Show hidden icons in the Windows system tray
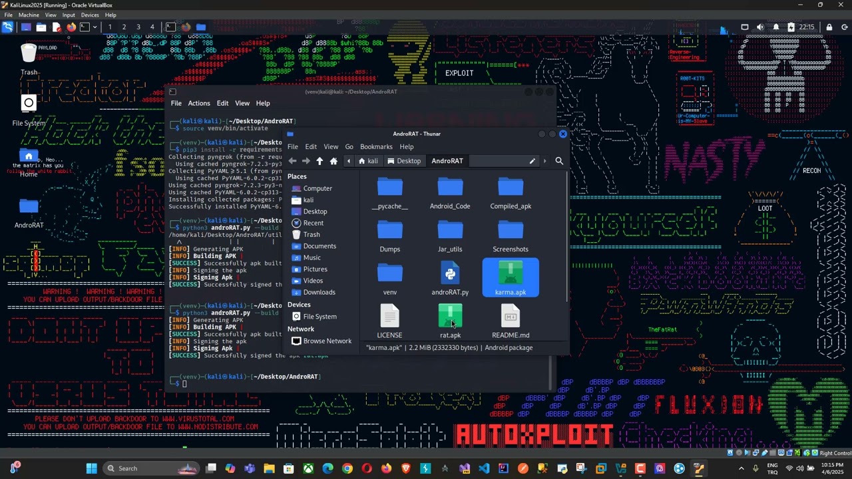 point(742,468)
